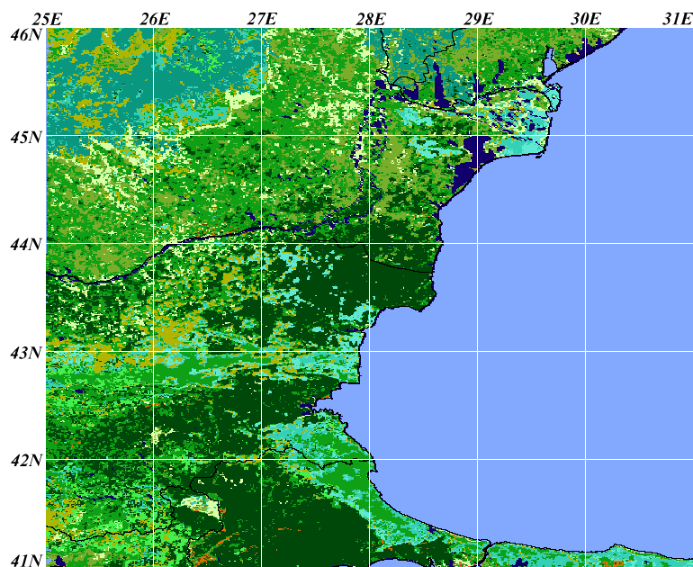Viewport: 693px width, 567px height.
Task: Click the 44N latitude label
Action: (x=25, y=245)
